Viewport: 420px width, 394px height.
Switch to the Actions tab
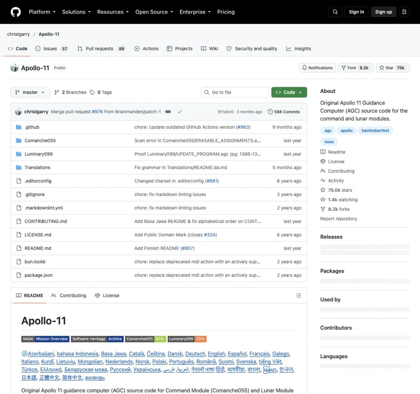point(146,49)
